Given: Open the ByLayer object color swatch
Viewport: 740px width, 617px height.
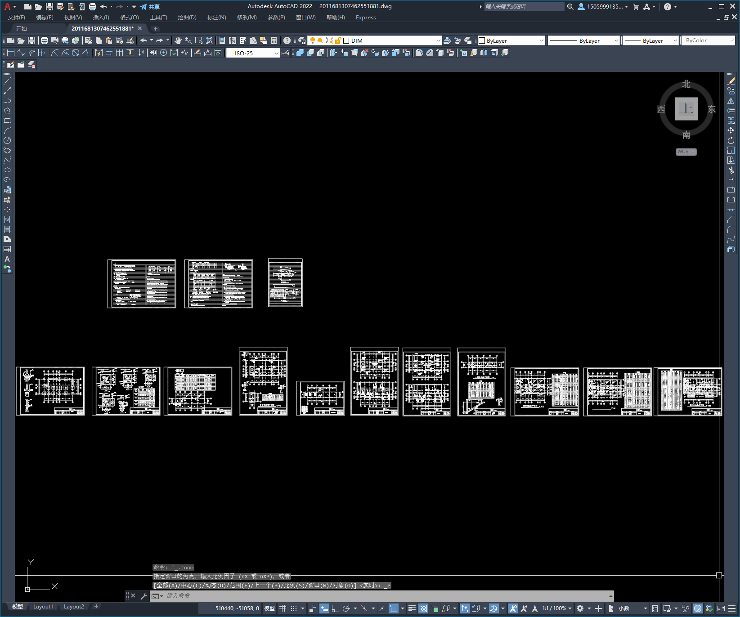Looking at the screenshot, I should click(x=481, y=40).
